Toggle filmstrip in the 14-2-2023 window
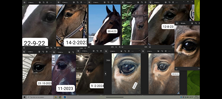The image size is (222, 99). tap(58, 48)
